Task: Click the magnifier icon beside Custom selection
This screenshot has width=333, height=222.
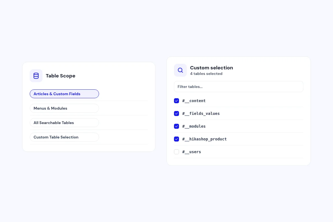Action: click(180, 70)
